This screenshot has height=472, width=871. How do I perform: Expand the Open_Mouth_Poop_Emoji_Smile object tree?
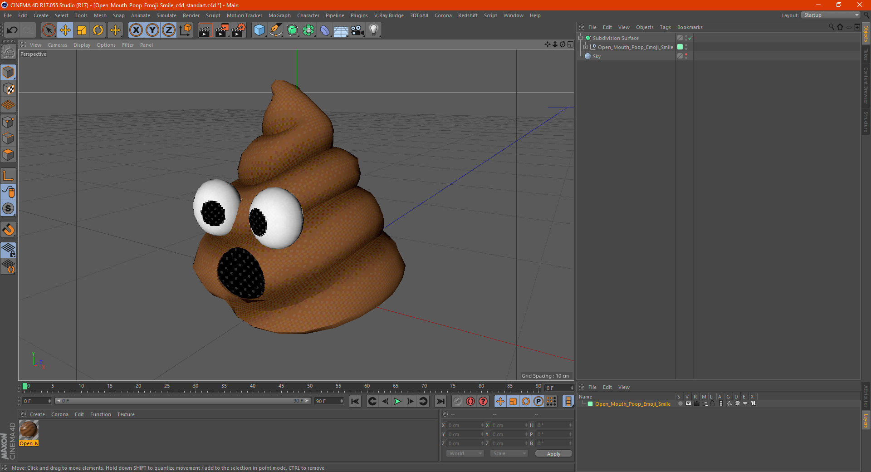coord(586,47)
